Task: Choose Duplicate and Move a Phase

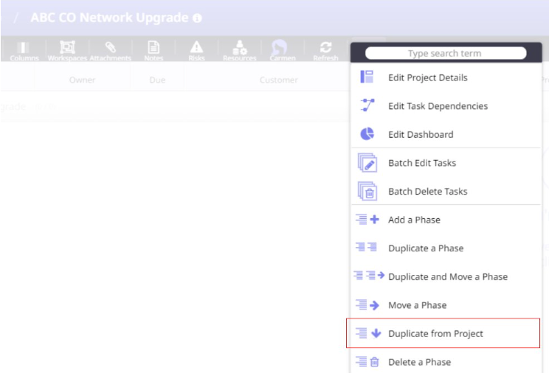Action: [447, 276]
